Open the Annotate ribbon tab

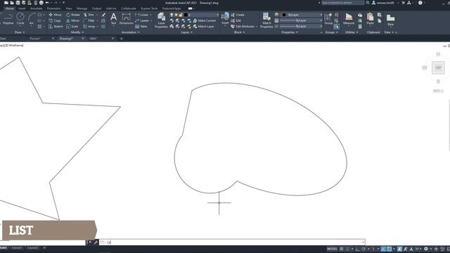pos(36,8)
